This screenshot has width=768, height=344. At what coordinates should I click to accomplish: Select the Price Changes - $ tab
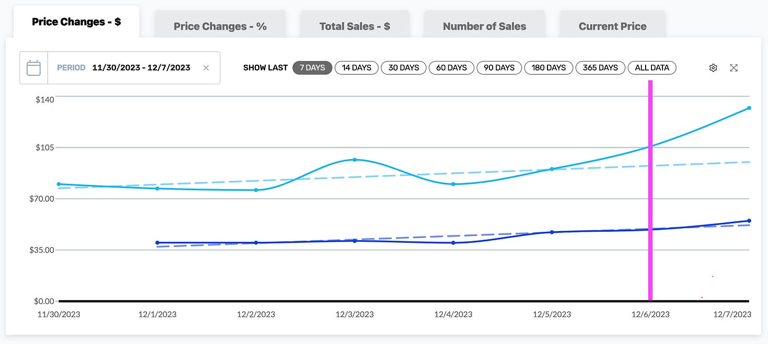(76, 22)
